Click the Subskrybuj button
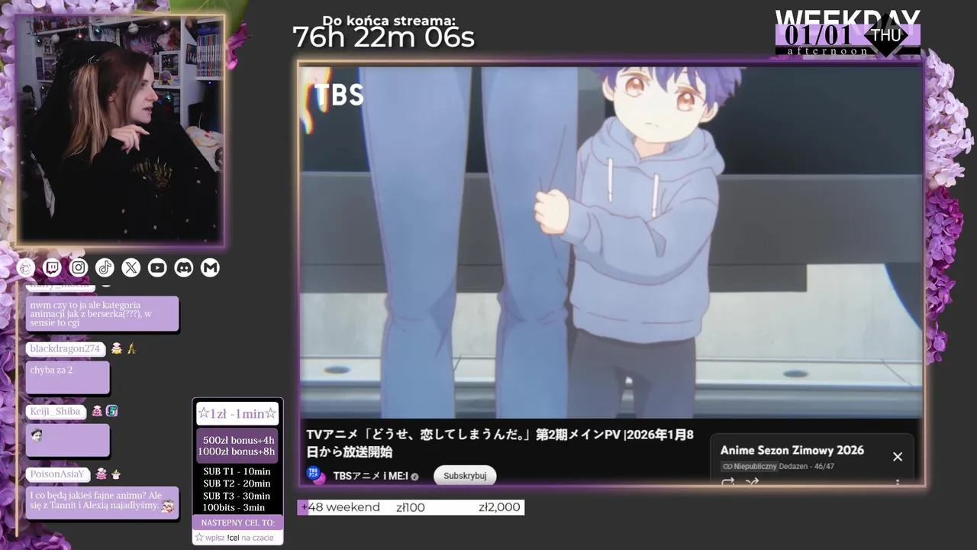 tap(465, 476)
